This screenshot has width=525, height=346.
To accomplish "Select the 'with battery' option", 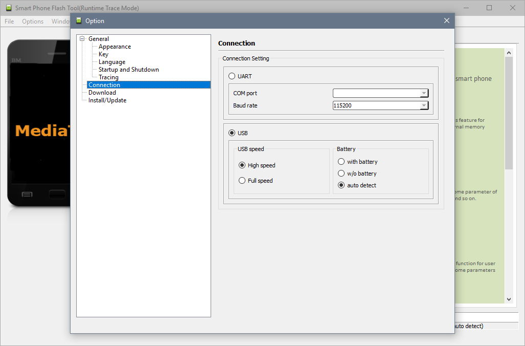I will coord(341,162).
